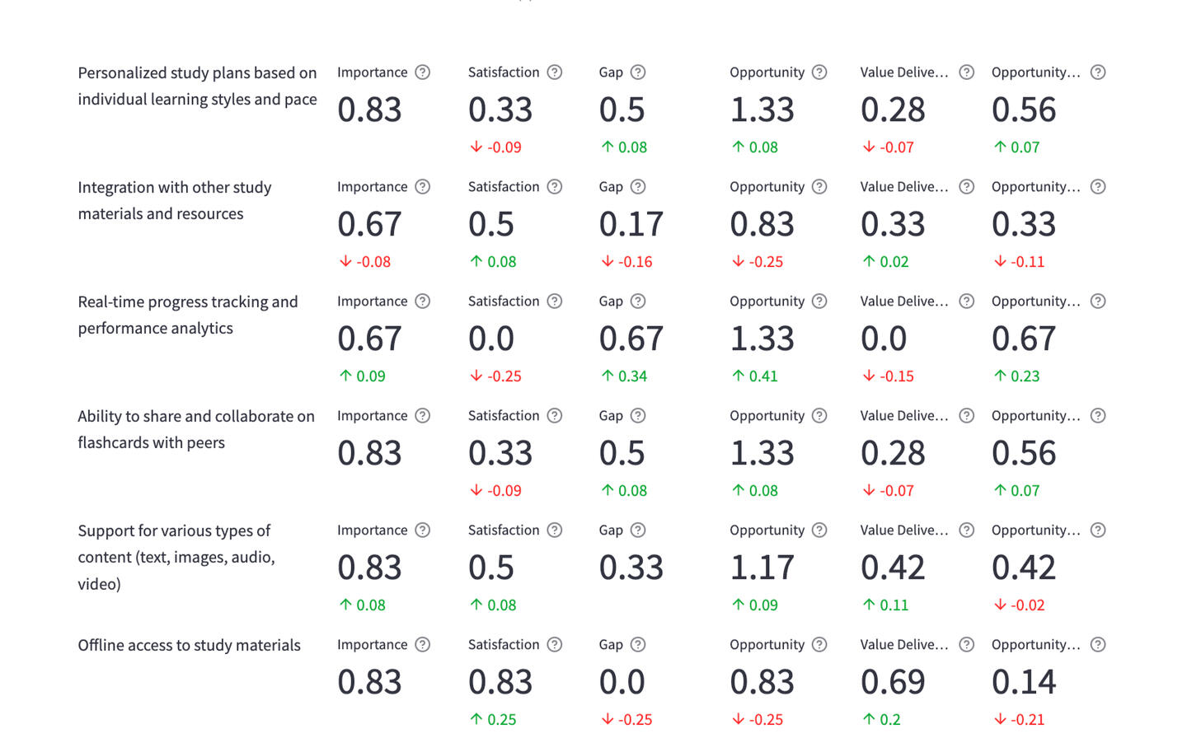Click last-column Opportunity help icon in Offline access row
The height and width of the screenshot is (743, 1187).
click(x=1098, y=645)
